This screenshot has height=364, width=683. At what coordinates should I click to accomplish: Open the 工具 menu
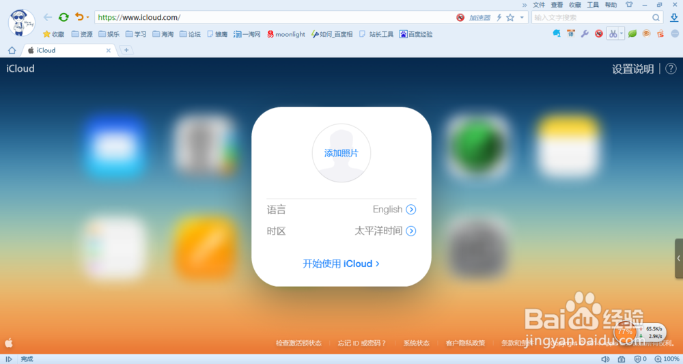(x=593, y=5)
